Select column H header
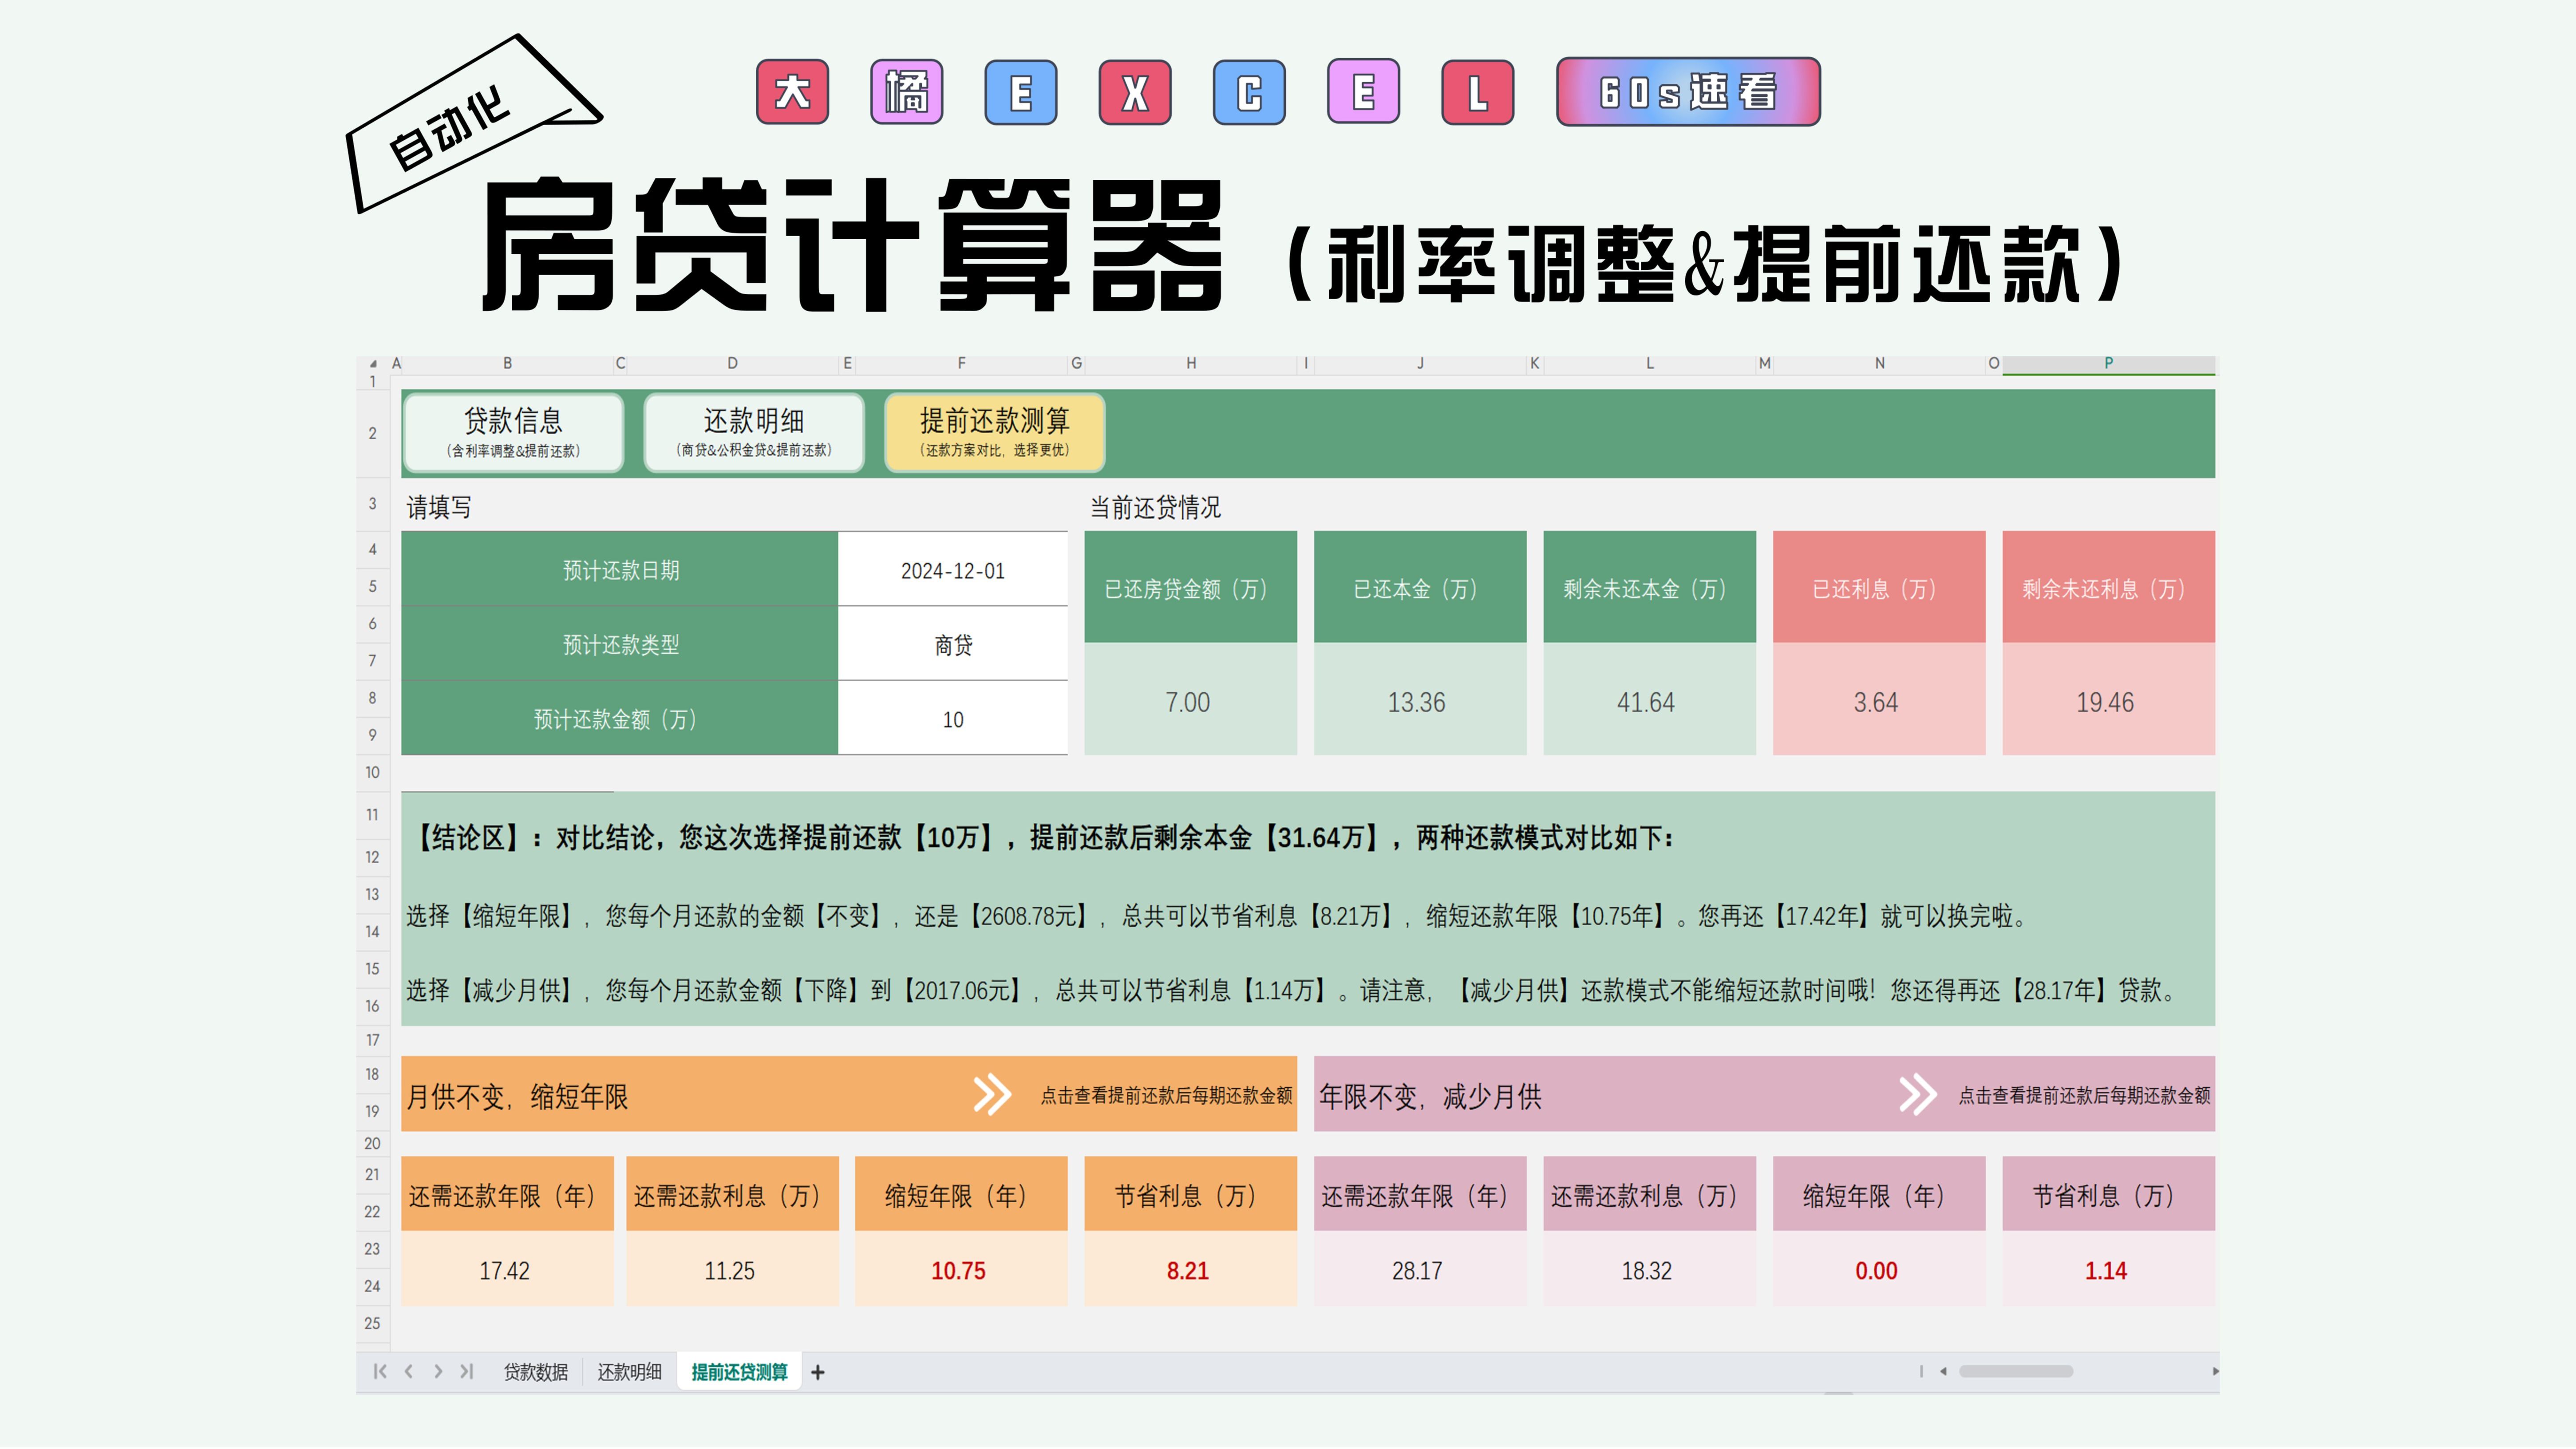Image resolution: width=2576 pixels, height=1449 pixels. [x=1191, y=364]
